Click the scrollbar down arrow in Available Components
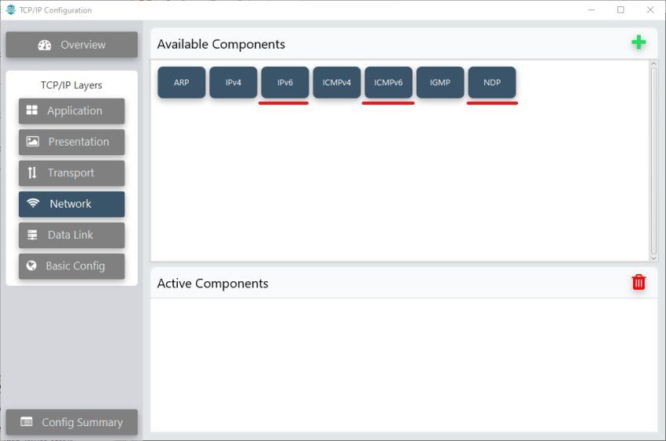 (x=653, y=258)
